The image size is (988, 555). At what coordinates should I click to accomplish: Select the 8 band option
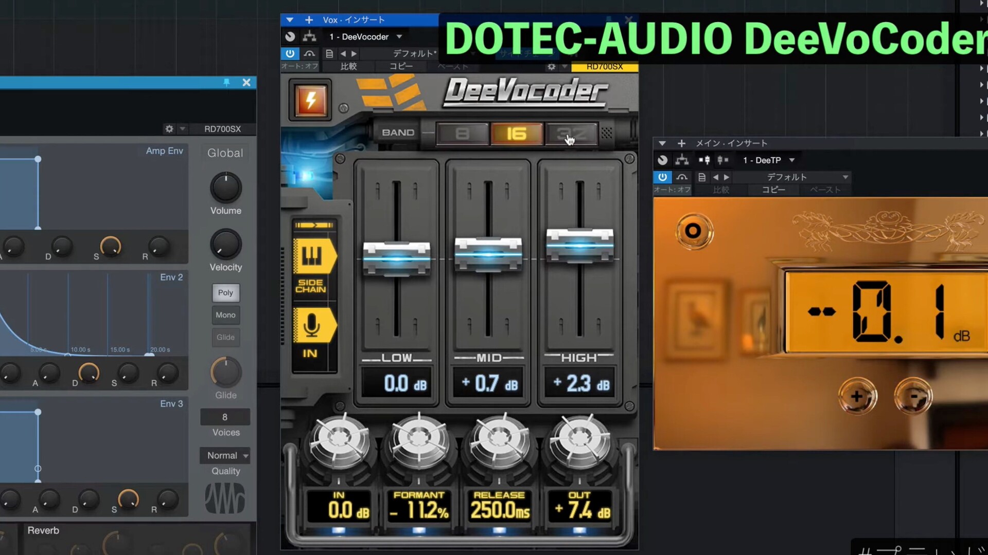pos(462,134)
